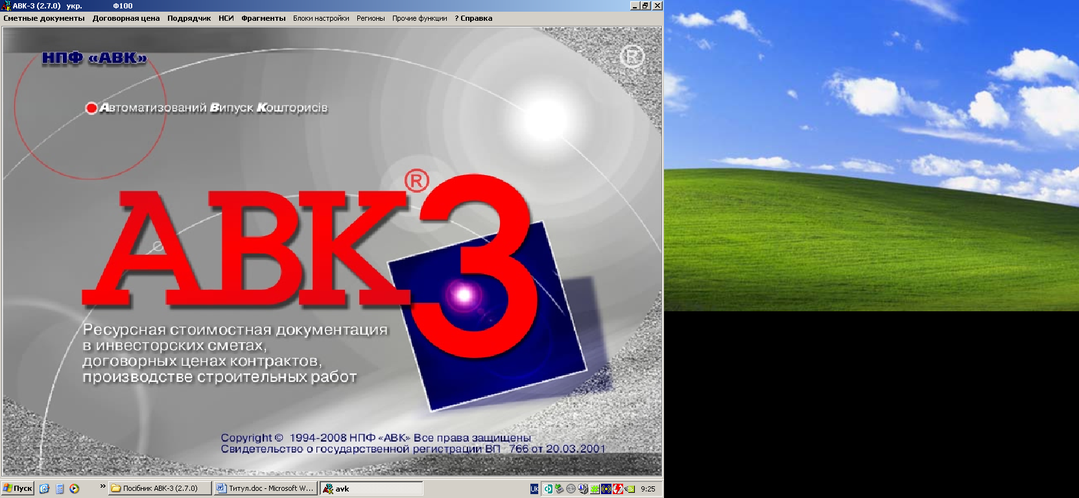Switch to Посібник АВК-3 (2.7.0) taskbar window
Viewport: 1079px width, 498px height.
coord(160,488)
